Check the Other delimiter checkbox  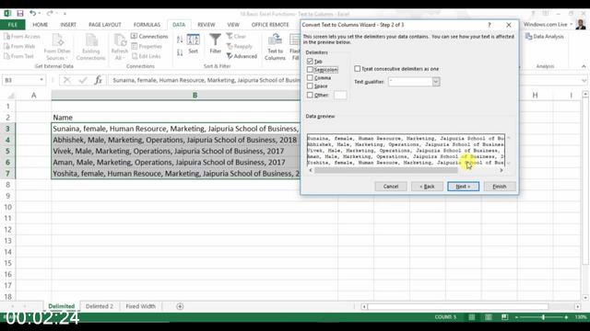[310, 95]
